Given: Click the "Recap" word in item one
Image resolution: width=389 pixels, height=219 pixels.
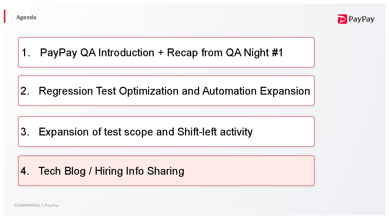Looking at the screenshot, I should pos(182,53).
